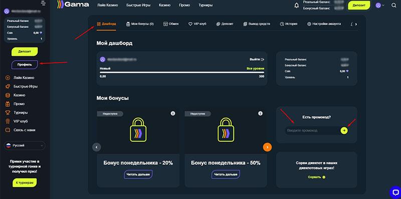The image size is (401, 199).
Task: Click the header Депозит button
Action: (359, 5)
